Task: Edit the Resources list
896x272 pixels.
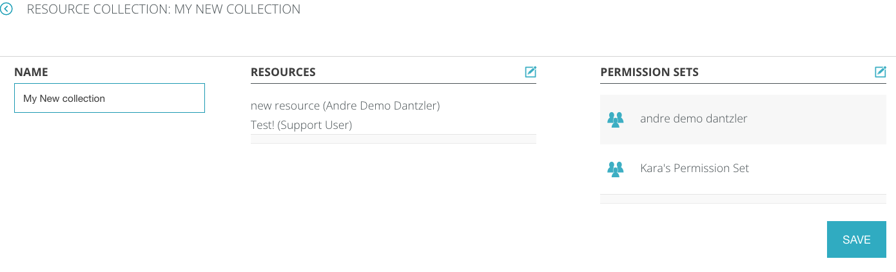Action: [531, 72]
